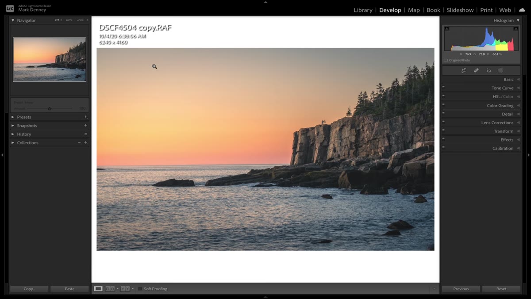
Task: Click the Paste button
Action: 69,289
